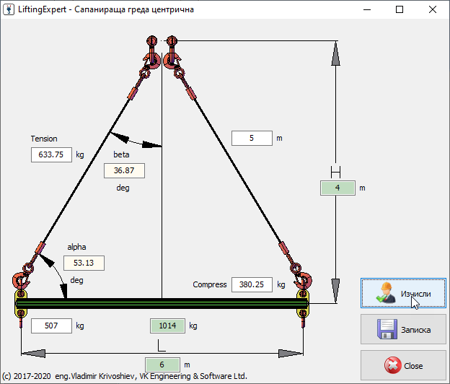Select the Tension field showing 633.75
450x384 pixels.
tap(52, 154)
